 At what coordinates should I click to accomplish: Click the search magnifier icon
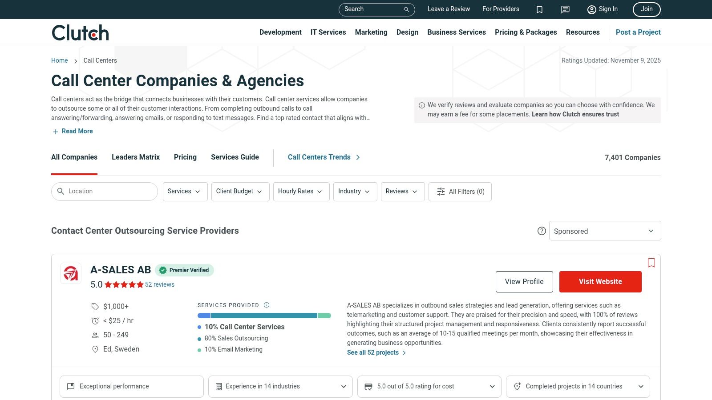pyautogui.click(x=405, y=9)
